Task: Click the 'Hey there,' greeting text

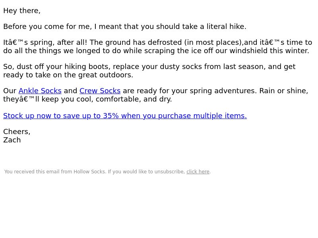Action: click(22, 11)
